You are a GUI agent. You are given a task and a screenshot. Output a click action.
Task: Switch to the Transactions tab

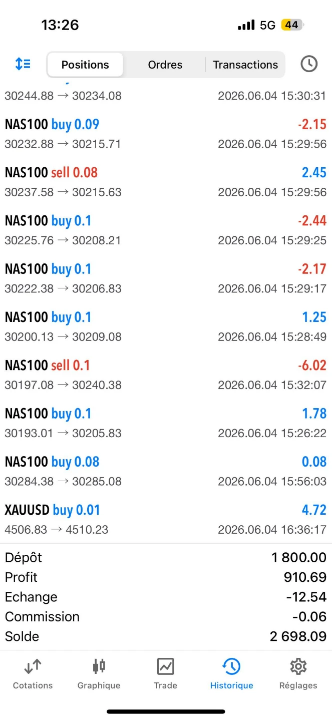click(245, 65)
